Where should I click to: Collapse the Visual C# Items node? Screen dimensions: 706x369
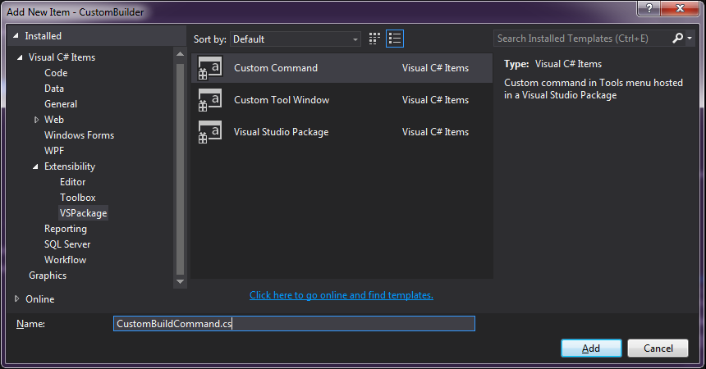[x=20, y=57]
